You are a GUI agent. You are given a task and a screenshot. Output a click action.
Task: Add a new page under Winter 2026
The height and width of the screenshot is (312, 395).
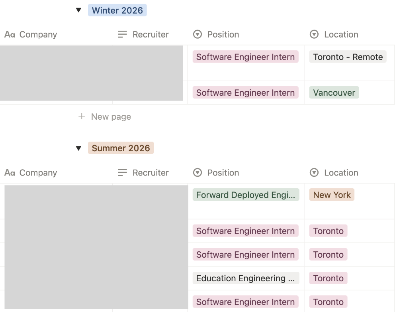104,117
